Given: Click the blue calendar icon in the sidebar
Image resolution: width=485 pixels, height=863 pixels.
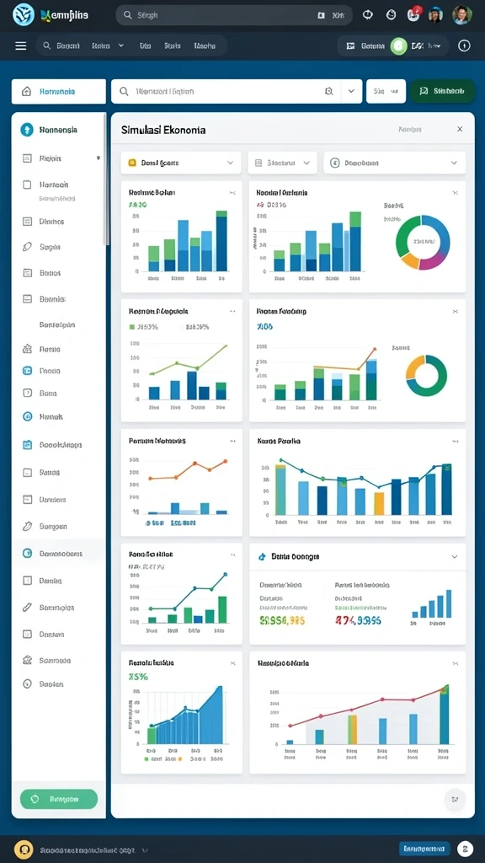Looking at the screenshot, I should click(x=27, y=445).
